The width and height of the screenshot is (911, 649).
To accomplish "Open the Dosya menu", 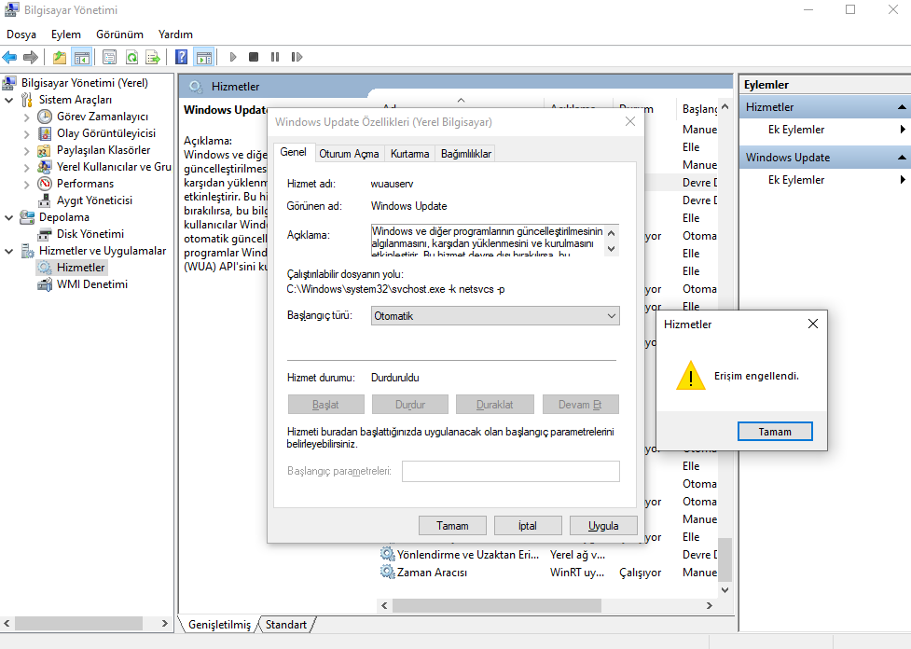I will [21, 35].
